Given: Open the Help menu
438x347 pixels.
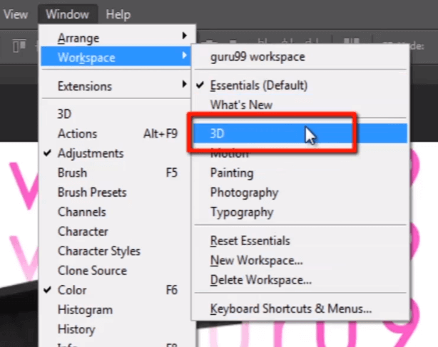Looking at the screenshot, I should point(118,14).
